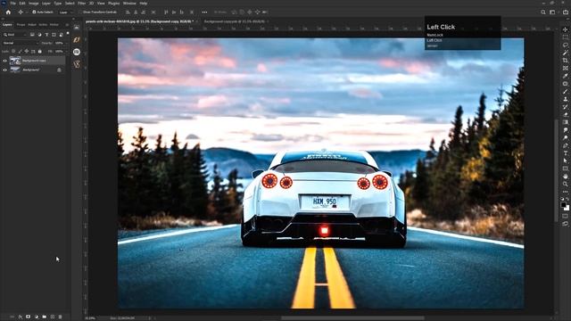Select the Eyedropper tool
Image resolution: width=571 pixels, height=321 pixels.
point(565,76)
